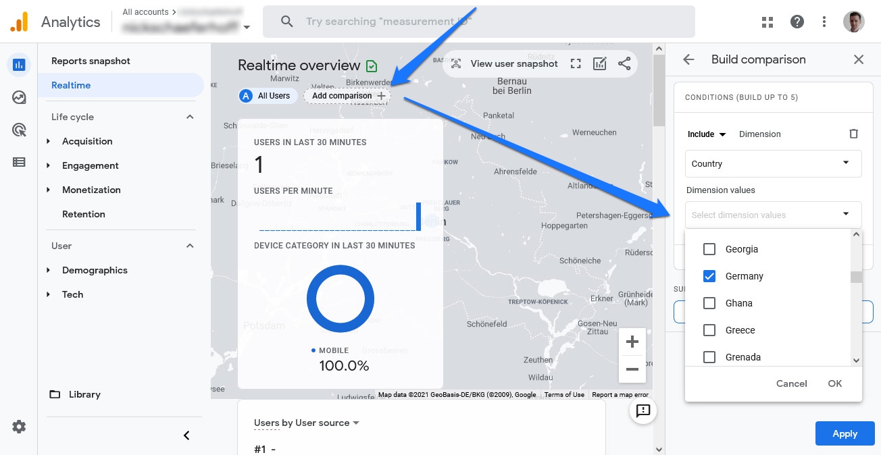This screenshot has width=881, height=455.
Task: Click the customize report pencil icon
Action: [599, 63]
